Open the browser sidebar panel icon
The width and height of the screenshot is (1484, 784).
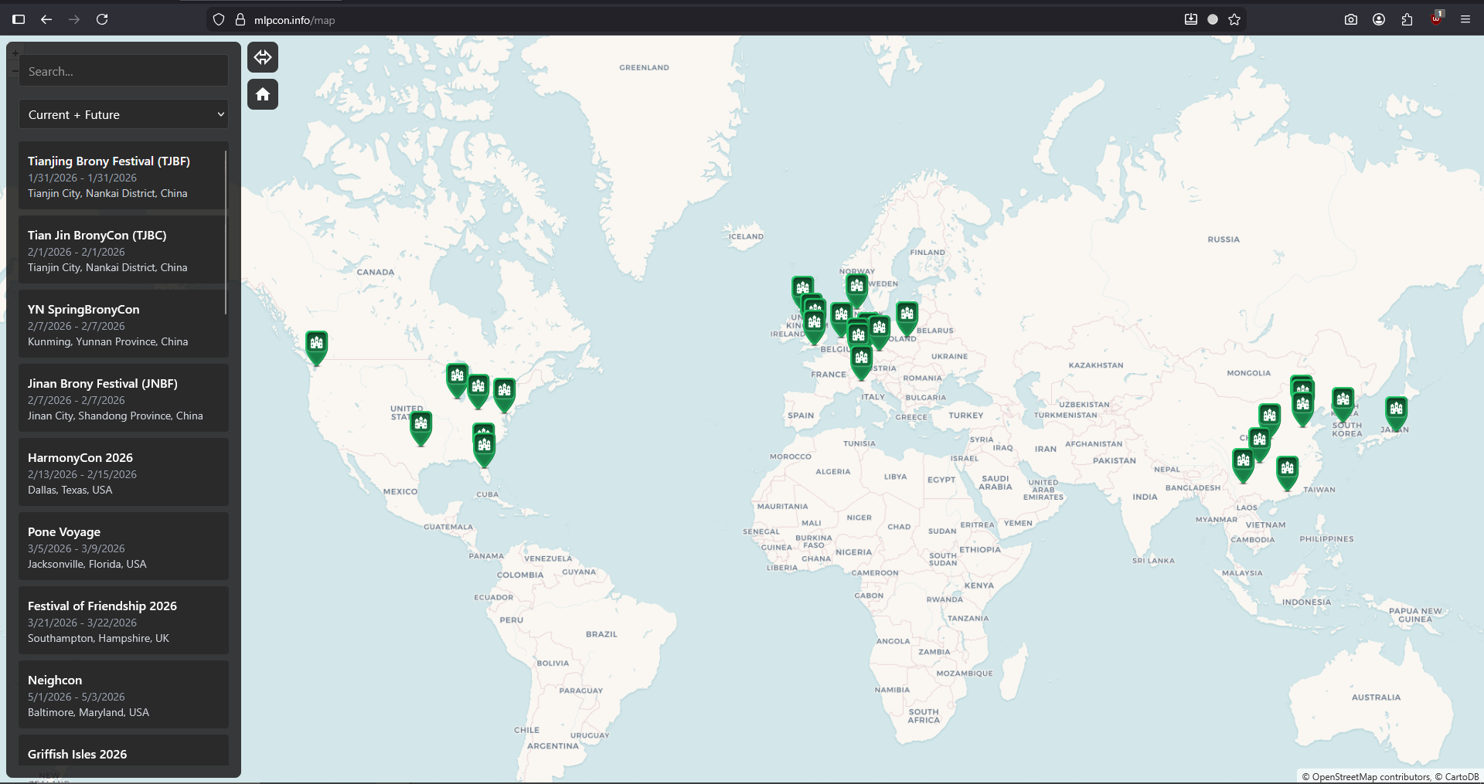(19, 19)
